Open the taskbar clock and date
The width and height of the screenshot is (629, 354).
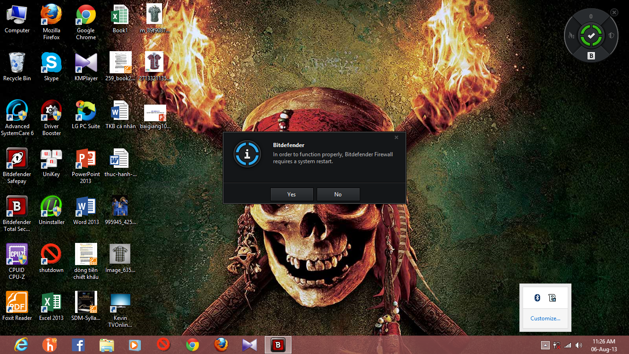[x=604, y=345]
